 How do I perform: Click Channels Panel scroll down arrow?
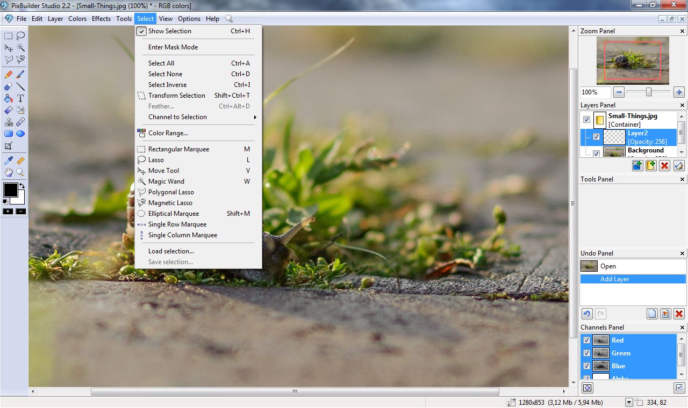click(x=682, y=375)
